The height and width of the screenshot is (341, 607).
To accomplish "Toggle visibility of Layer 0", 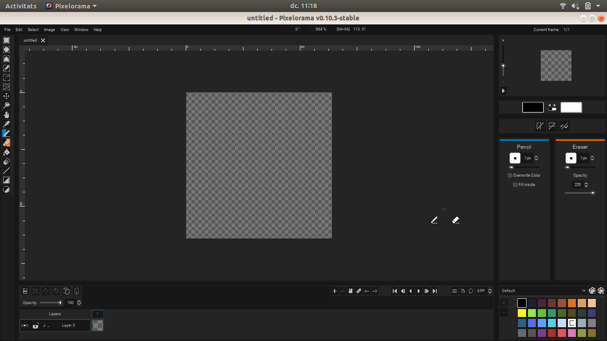I will [x=25, y=325].
